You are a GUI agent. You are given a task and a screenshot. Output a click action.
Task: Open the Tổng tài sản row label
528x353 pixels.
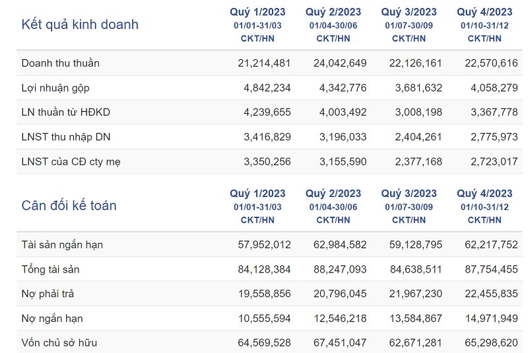51,269
